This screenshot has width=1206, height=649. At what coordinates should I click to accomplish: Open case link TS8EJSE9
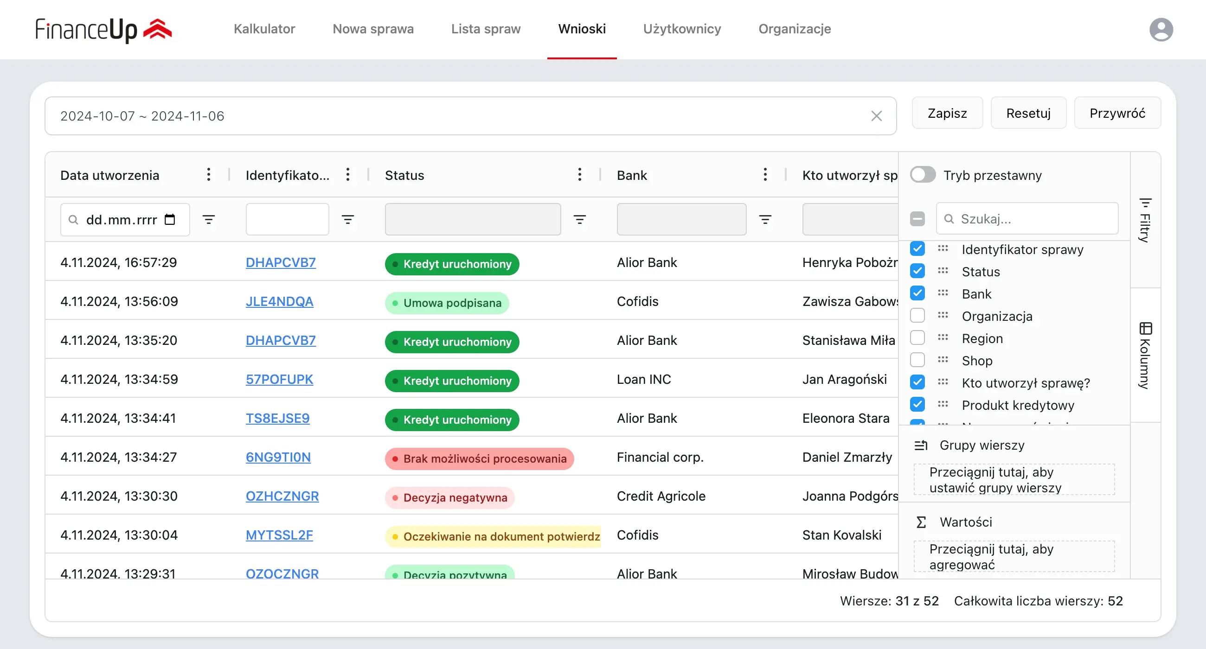coord(278,418)
